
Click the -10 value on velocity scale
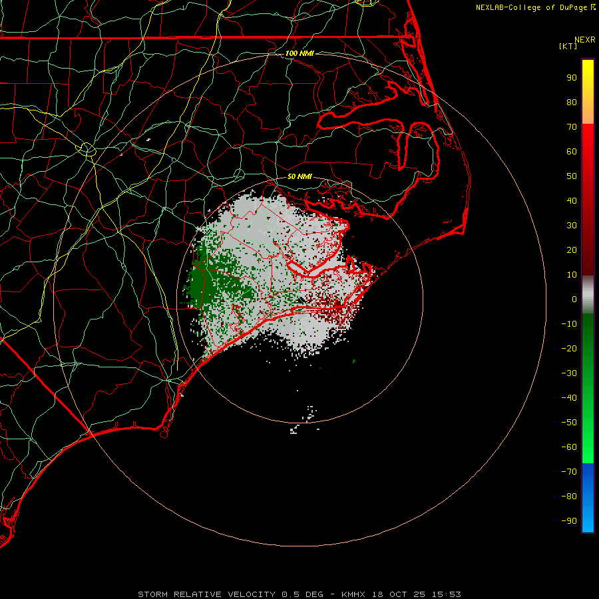tap(569, 324)
